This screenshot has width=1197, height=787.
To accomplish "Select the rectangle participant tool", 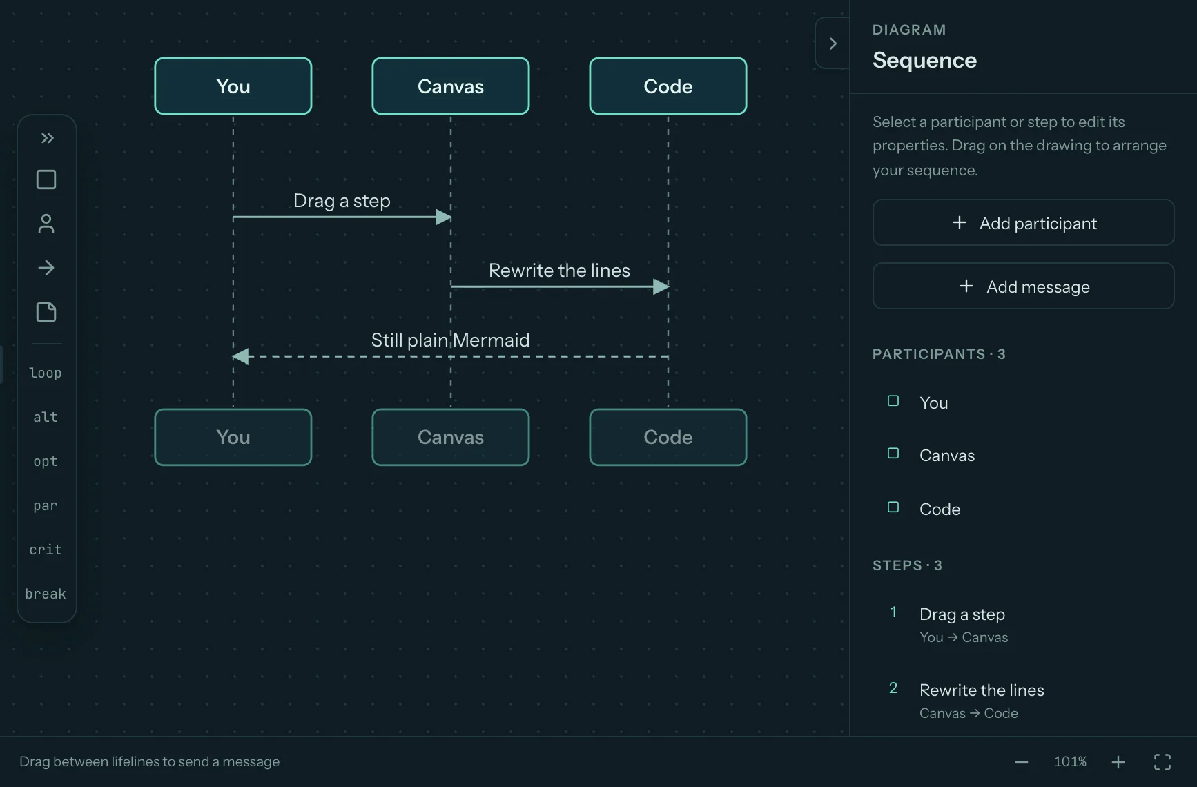I will (46, 179).
